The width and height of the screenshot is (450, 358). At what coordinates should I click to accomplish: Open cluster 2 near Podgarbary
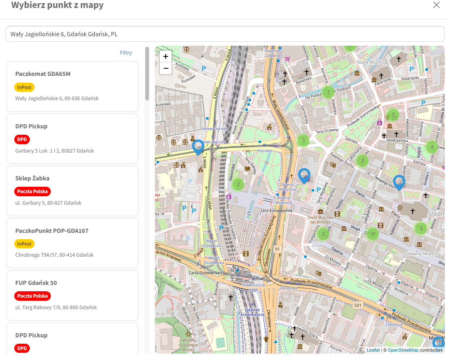point(323,234)
